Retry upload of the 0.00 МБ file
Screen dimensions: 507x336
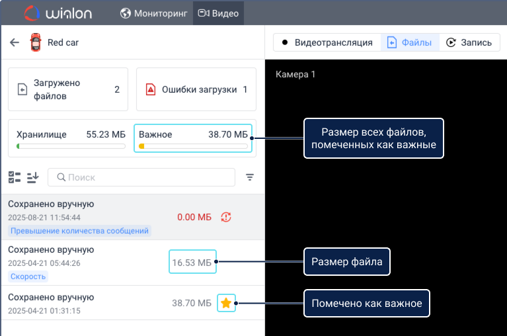point(225,217)
